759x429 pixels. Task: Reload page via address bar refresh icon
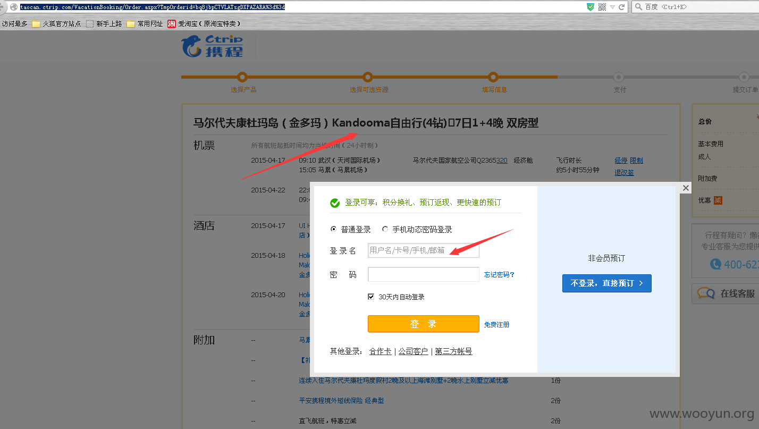tap(622, 7)
